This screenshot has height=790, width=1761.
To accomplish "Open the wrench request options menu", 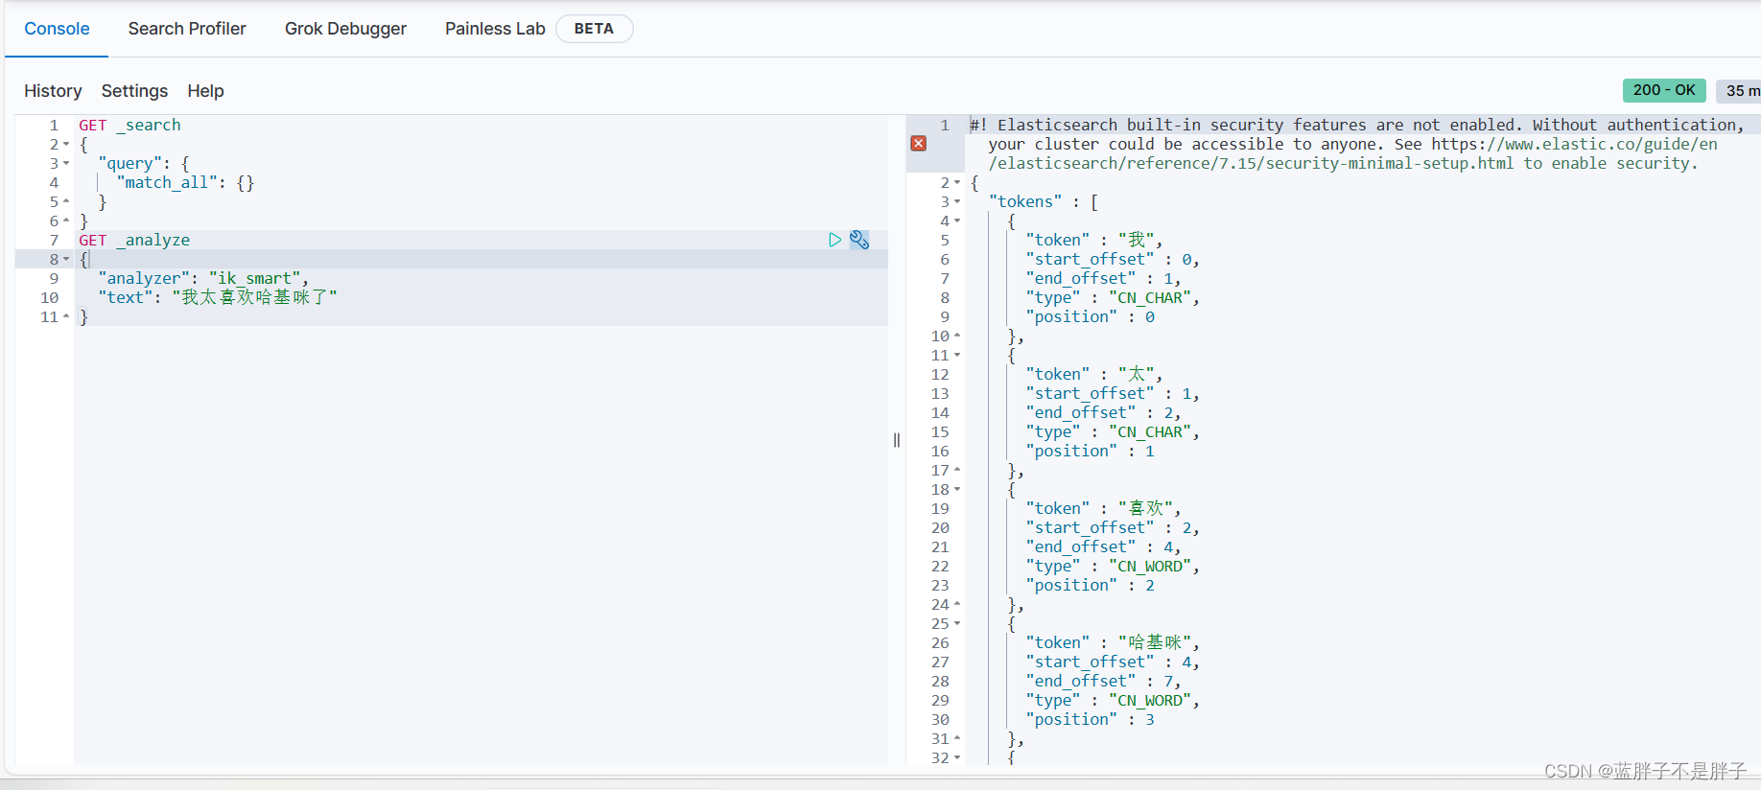I will pos(859,240).
